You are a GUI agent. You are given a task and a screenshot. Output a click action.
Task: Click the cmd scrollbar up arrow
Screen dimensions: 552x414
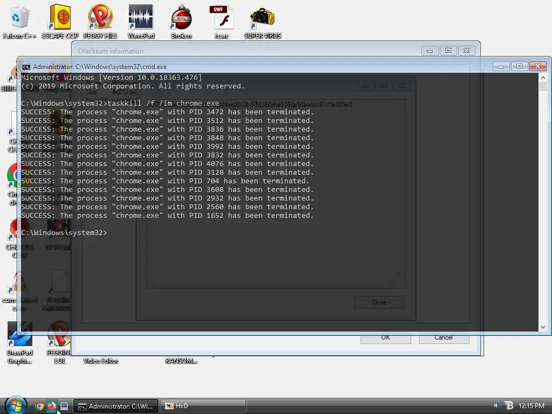tap(543, 78)
